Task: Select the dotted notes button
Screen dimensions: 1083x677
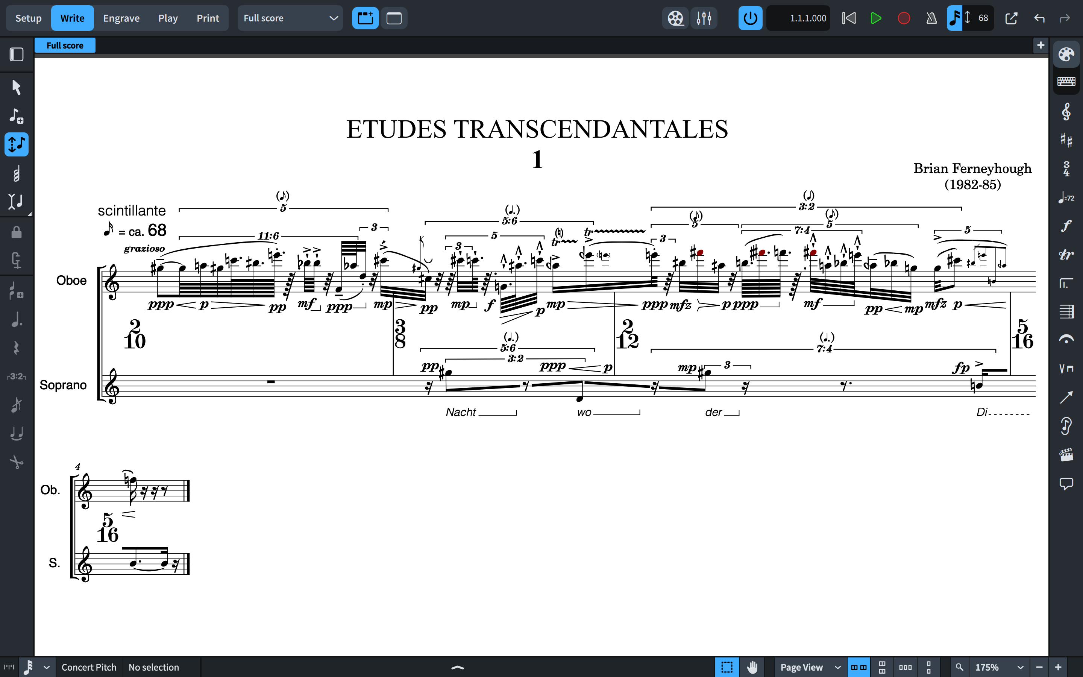Action: pos(17,319)
